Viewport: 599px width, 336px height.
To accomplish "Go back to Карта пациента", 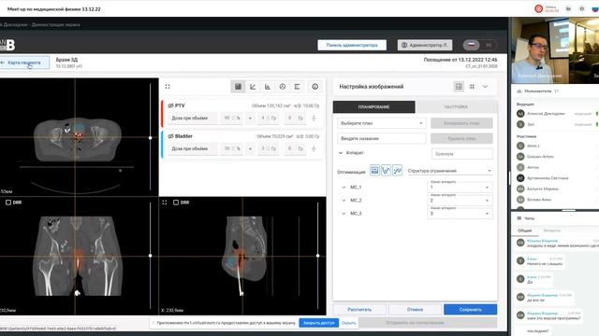I will pyautogui.click(x=23, y=63).
